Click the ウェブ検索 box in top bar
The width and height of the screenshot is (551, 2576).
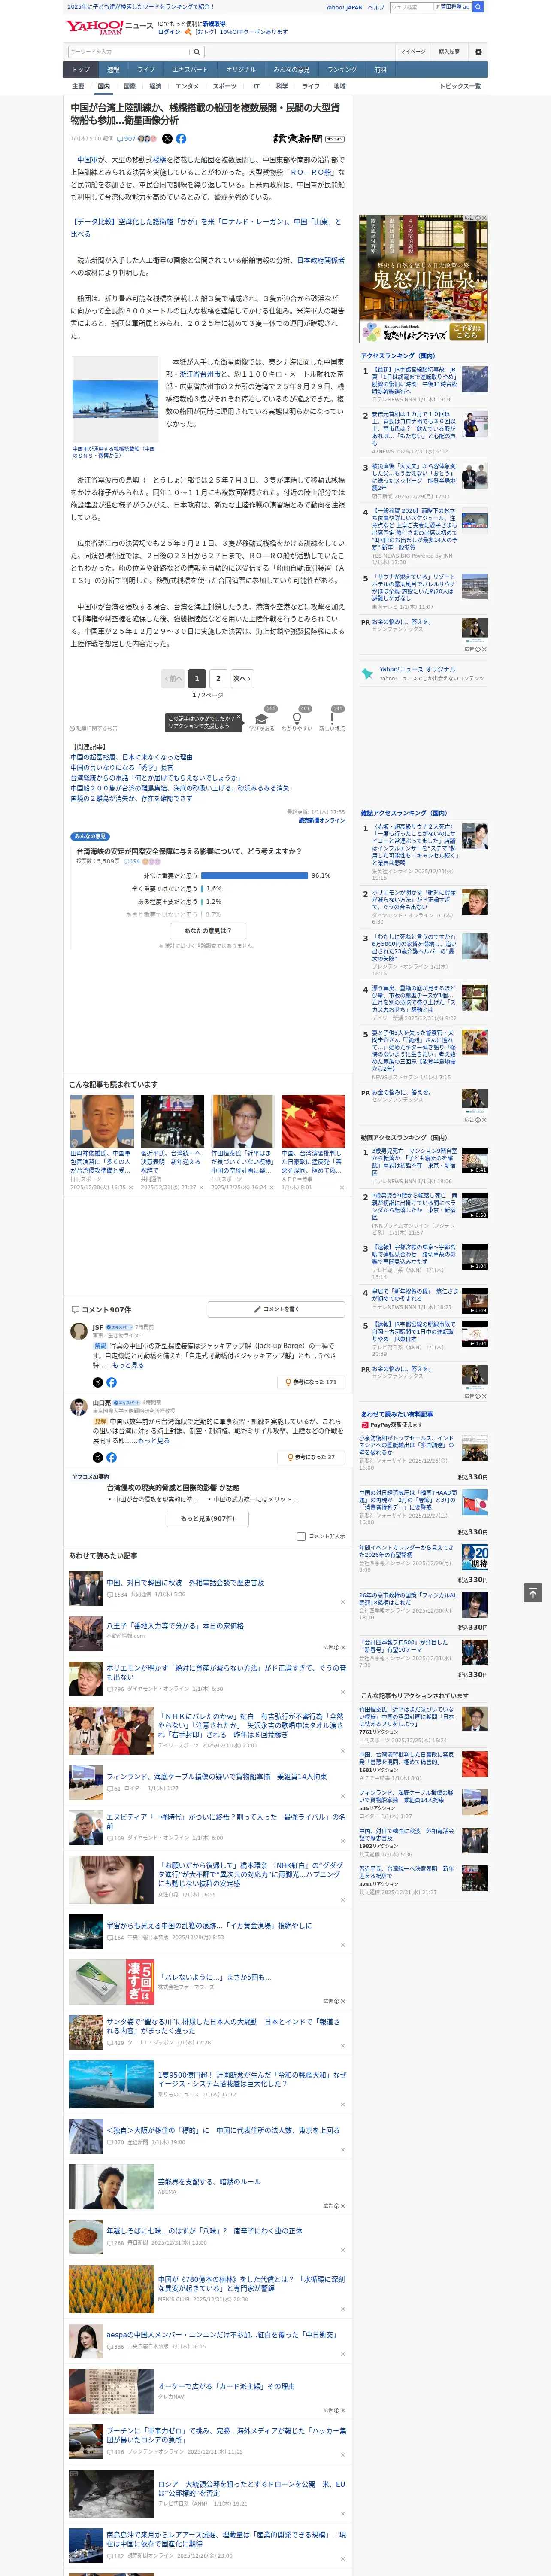[411, 7]
